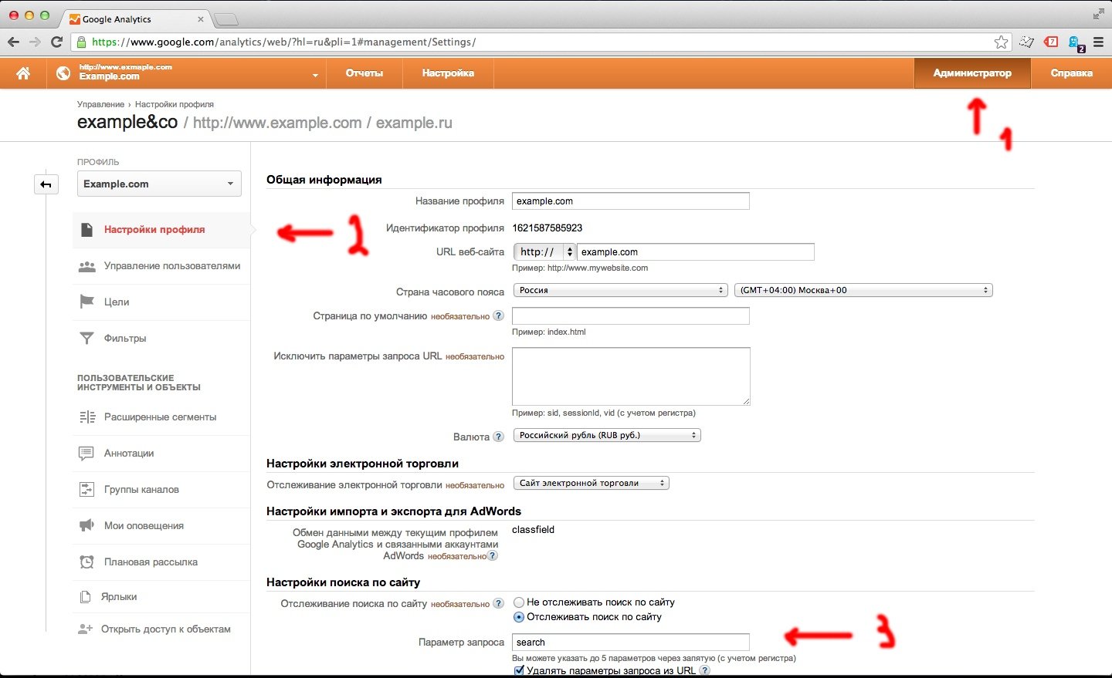1112x678 pixels.
Task: Click the back arrow collapse button
Action: click(x=46, y=184)
